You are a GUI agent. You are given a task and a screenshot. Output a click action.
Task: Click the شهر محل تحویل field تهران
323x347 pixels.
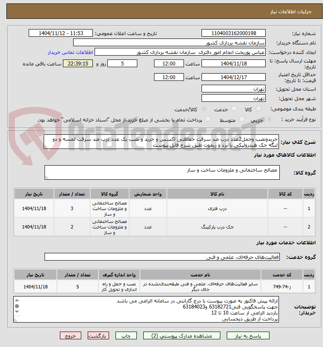[234, 98]
